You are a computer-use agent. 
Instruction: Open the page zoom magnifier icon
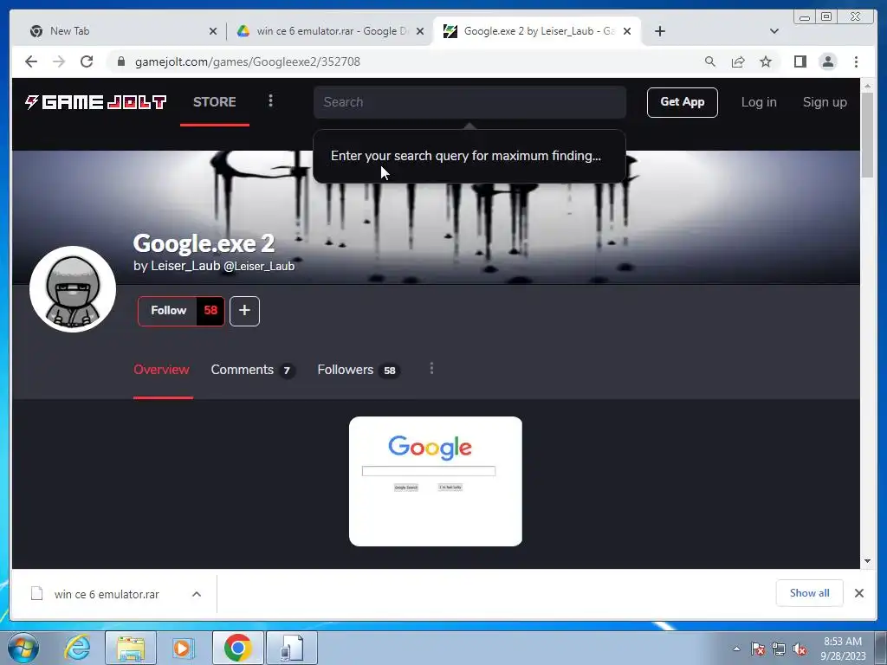710,61
